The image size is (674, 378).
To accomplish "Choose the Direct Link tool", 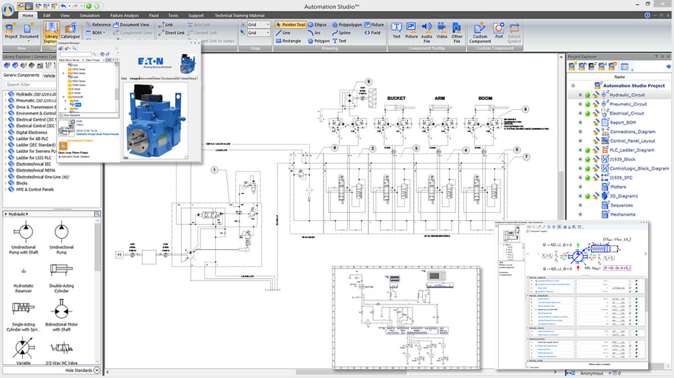I will pyautogui.click(x=171, y=33).
